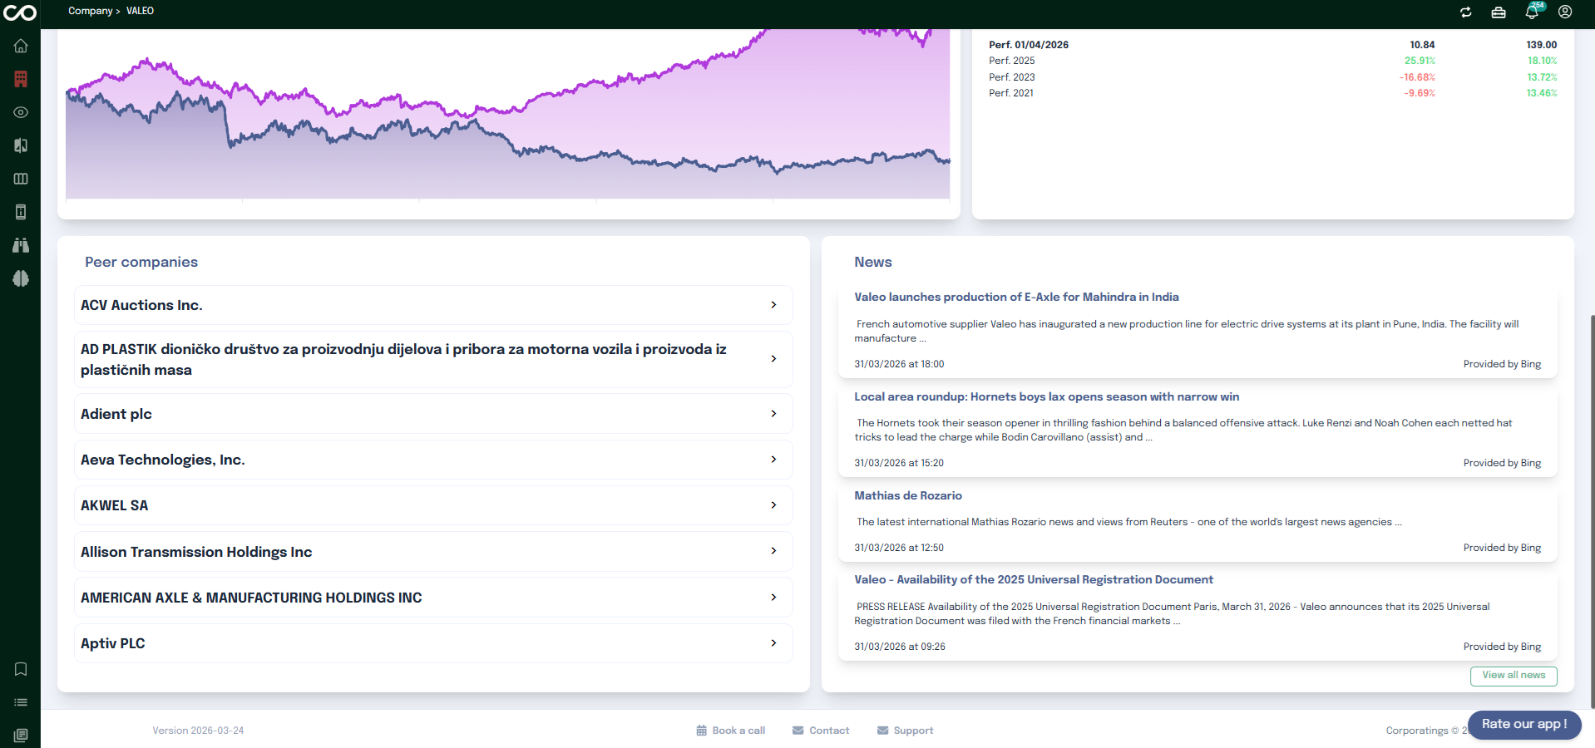Select the Company building icon in sidebar
1595x748 pixels.
tap(21, 79)
